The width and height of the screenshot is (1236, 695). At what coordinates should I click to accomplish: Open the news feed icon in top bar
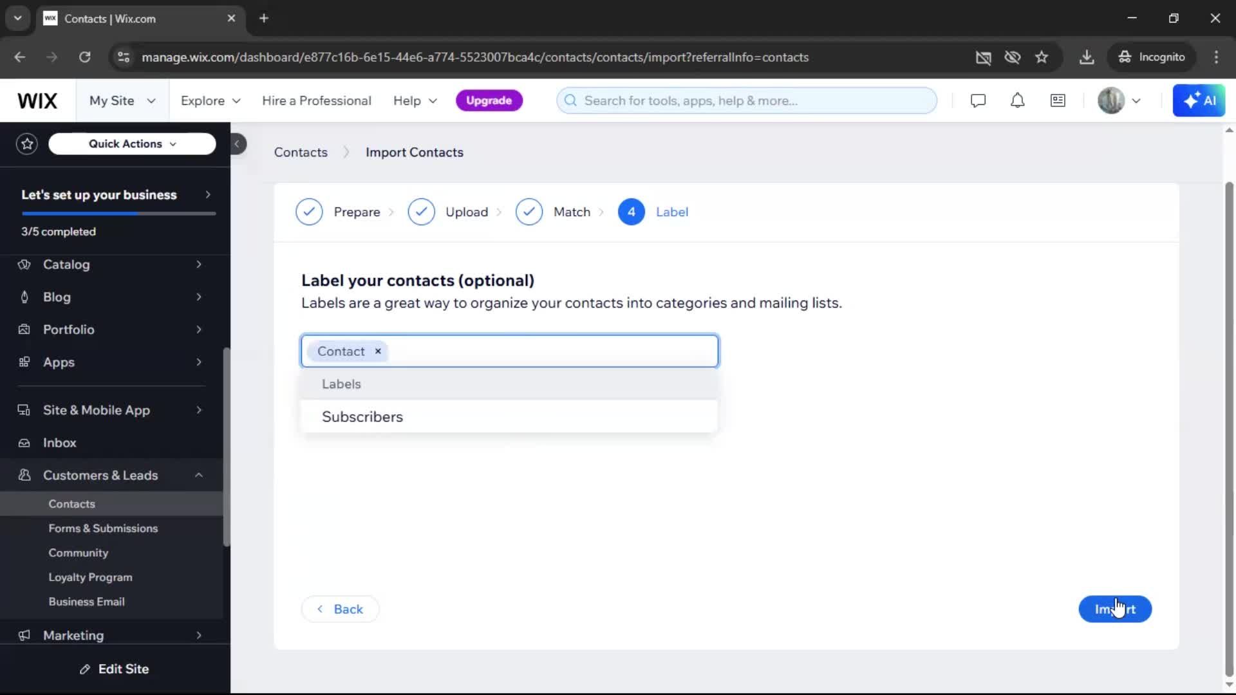tap(1058, 100)
